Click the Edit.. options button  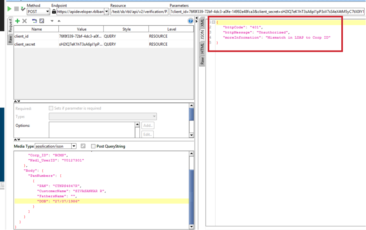pos(148,134)
